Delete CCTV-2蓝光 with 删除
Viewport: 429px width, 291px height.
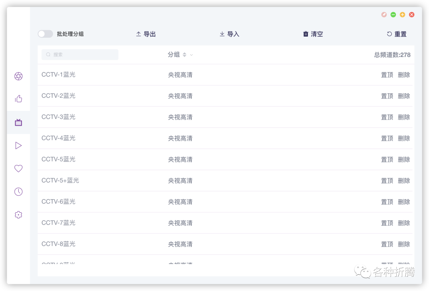point(404,96)
